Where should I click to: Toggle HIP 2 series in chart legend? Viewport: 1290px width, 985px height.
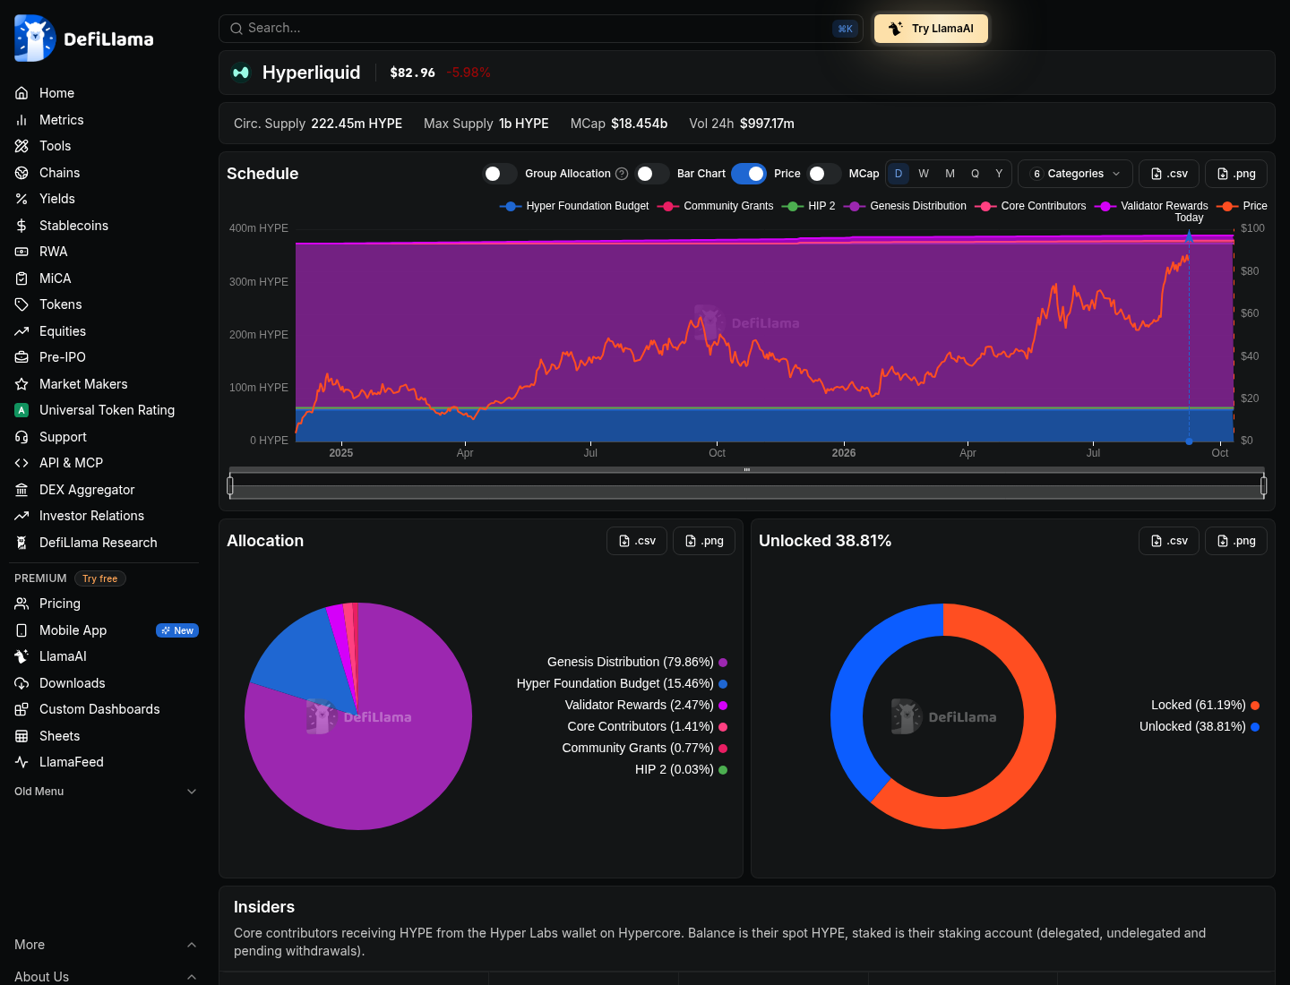point(808,206)
